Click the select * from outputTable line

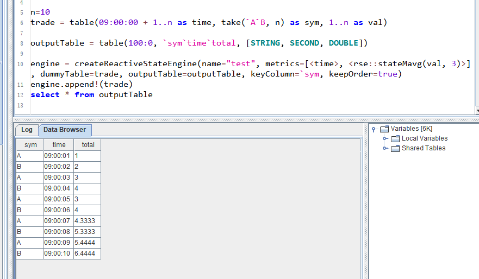tap(91, 94)
